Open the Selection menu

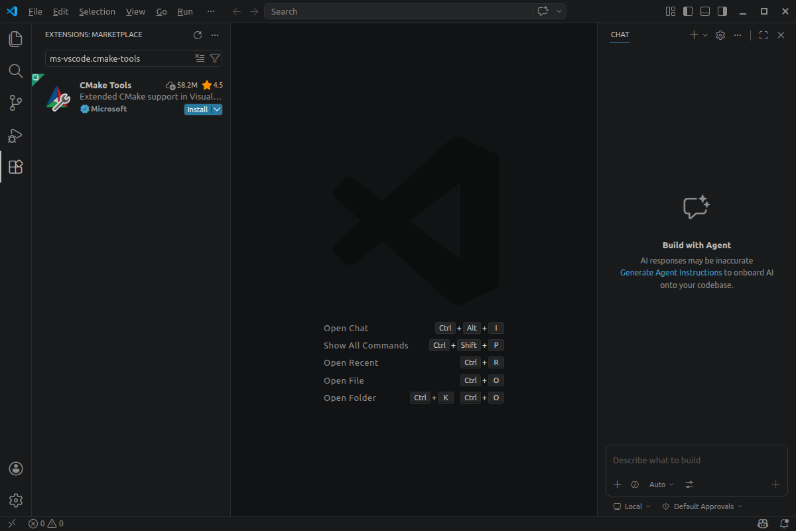[97, 11]
